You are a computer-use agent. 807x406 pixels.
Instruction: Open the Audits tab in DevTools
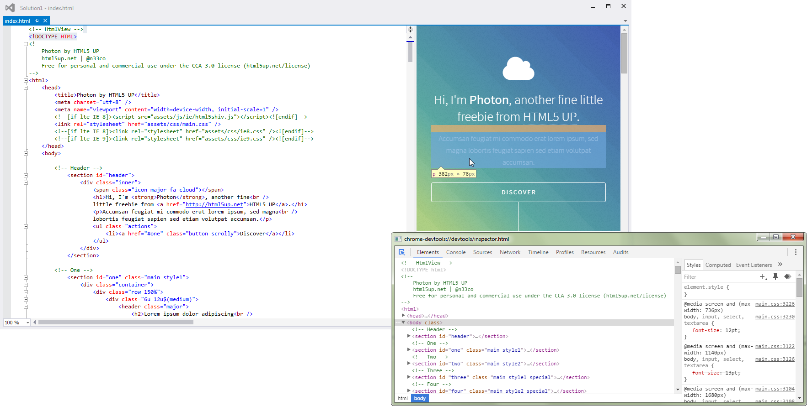pos(620,252)
